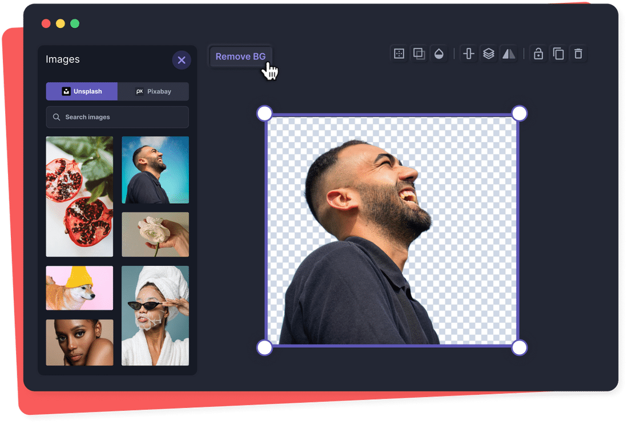Click the man looking upward thumbnail
Viewport: 628px width, 425px height.
(155, 169)
